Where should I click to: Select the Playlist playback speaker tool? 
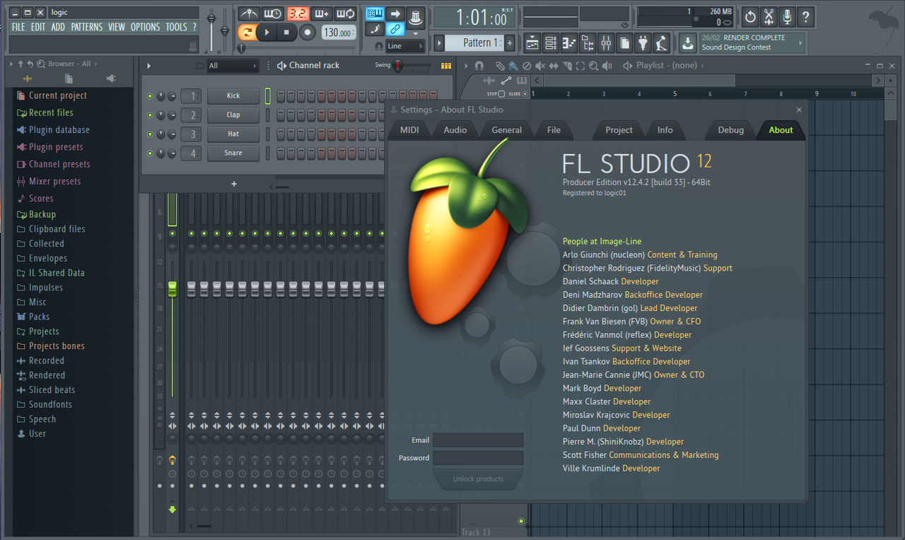point(607,66)
